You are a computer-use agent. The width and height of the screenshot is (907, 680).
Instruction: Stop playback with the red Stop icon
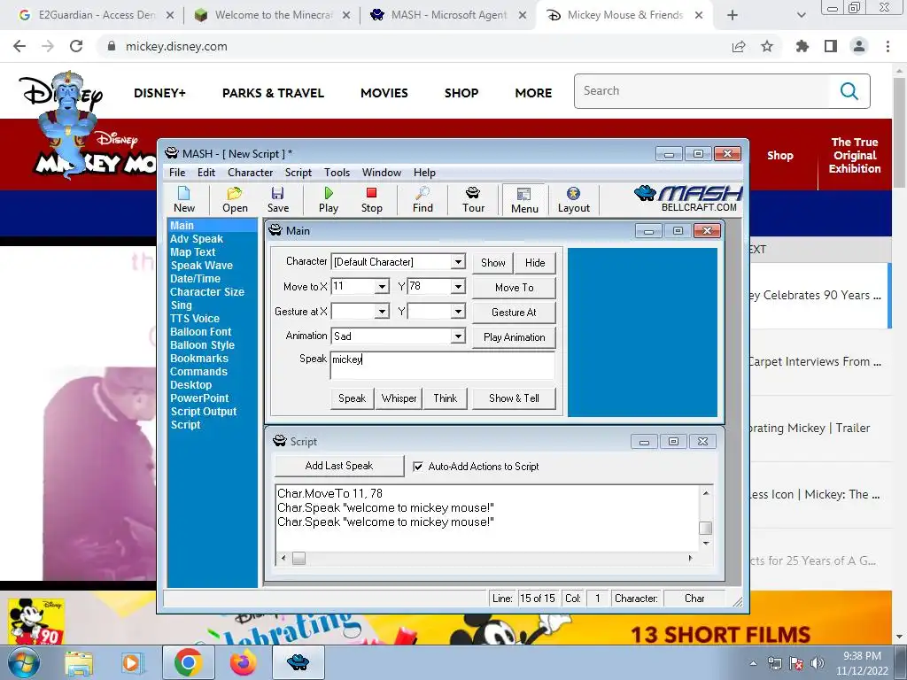tap(371, 199)
